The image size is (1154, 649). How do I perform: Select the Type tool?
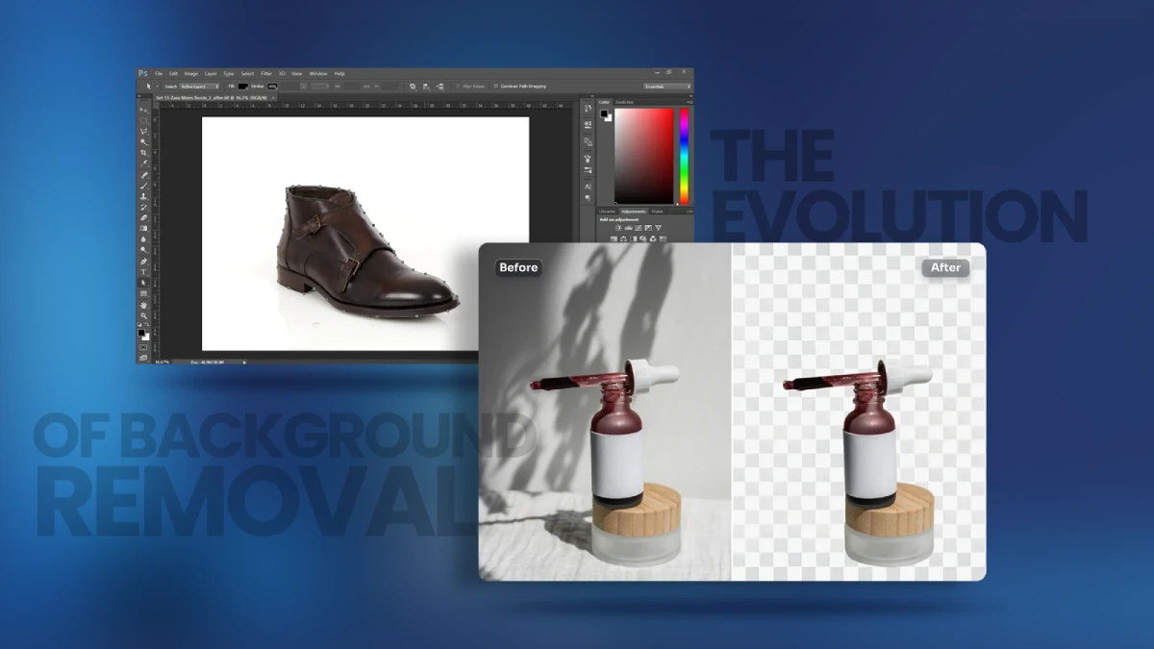[x=144, y=272]
